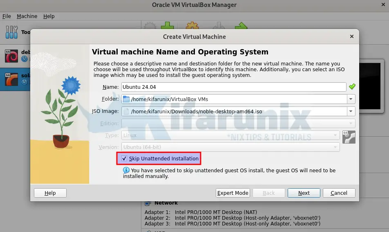Click the ISO file icon in ISO Image field
Viewport: 389px width, 232px height.
pos(126,111)
